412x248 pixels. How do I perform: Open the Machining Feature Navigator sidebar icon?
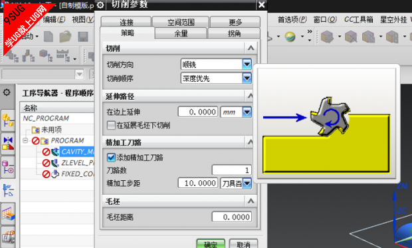pos(8,213)
